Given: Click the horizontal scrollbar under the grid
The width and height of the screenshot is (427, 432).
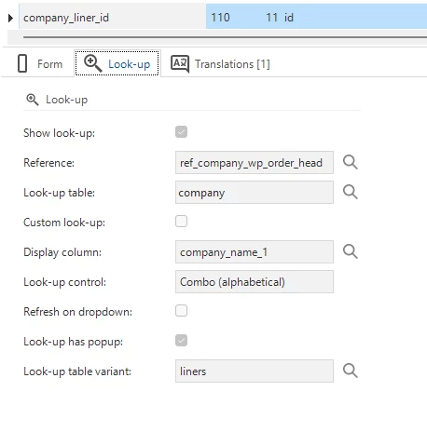Looking at the screenshot, I should (x=225, y=37).
